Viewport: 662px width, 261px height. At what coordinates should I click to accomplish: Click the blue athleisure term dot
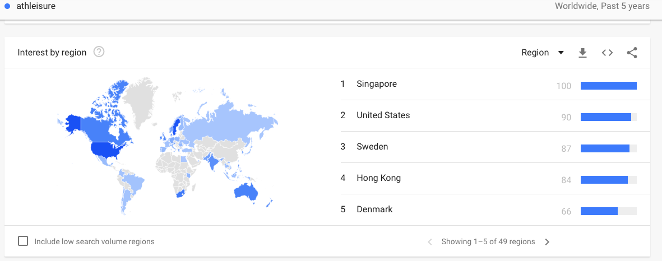coord(7,6)
